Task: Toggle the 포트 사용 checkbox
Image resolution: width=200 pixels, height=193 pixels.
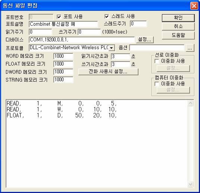Action: coord(59,17)
